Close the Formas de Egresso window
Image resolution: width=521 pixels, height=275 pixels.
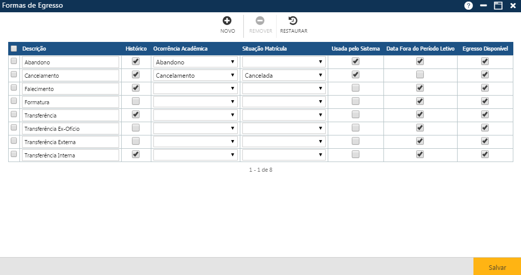point(513,6)
